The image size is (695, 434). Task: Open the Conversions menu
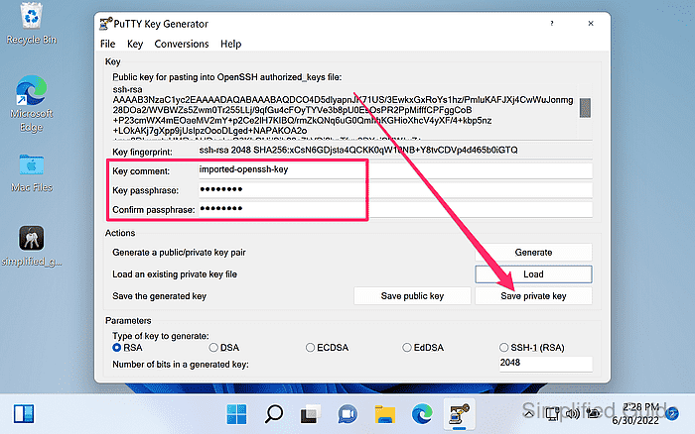coord(182,44)
